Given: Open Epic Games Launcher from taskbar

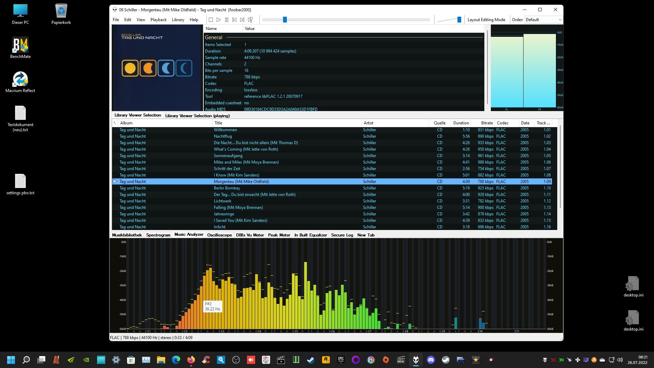Looking at the screenshot, I should click(x=341, y=360).
